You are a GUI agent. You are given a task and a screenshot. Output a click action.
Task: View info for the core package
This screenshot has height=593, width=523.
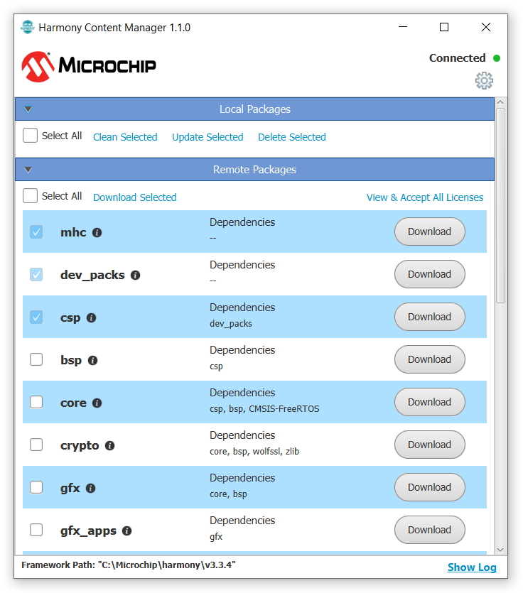[97, 403]
